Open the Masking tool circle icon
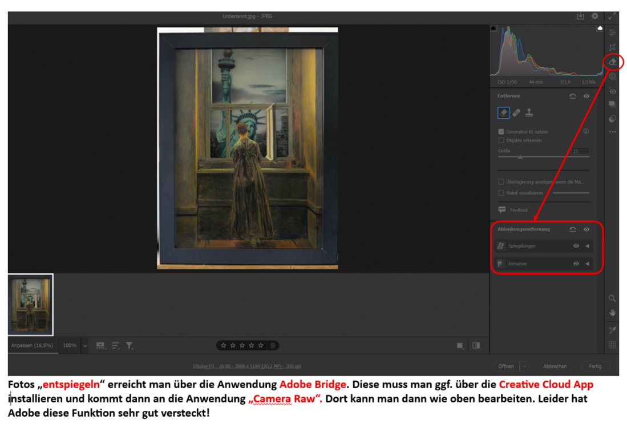Viewport: 627px width, 424px height. (612, 76)
